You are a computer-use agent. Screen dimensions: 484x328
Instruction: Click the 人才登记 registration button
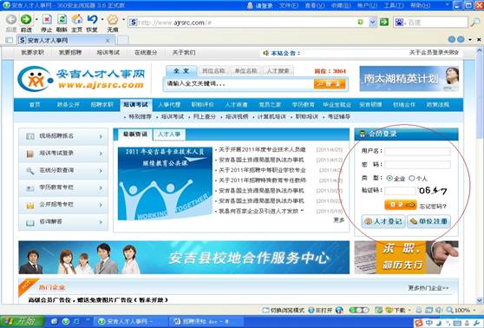pyautogui.click(x=383, y=221)
